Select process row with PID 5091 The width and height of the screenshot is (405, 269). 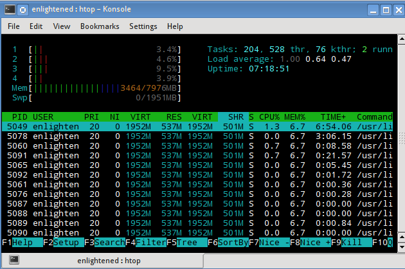197,156
